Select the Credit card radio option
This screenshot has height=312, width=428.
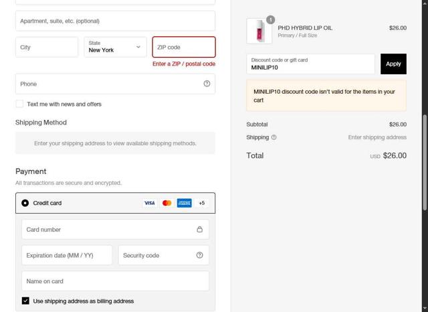pos(25,203)
